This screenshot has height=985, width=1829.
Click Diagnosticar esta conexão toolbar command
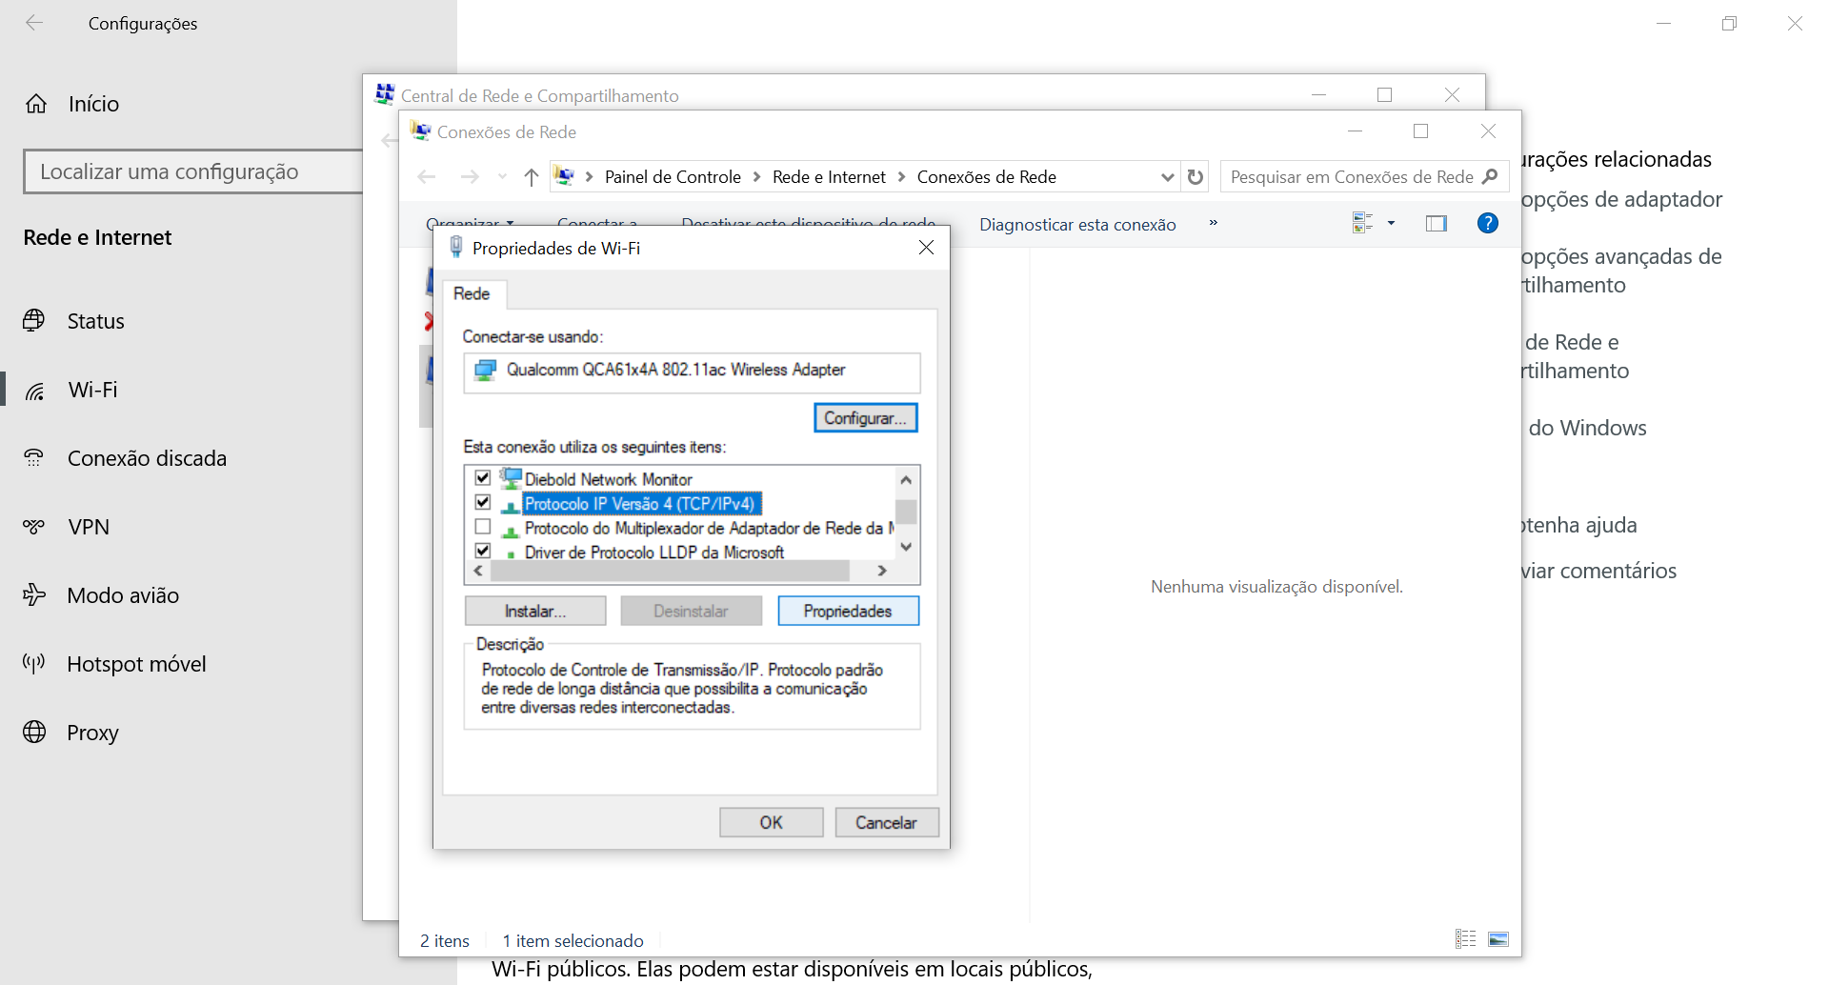(x=1077, y=225)
